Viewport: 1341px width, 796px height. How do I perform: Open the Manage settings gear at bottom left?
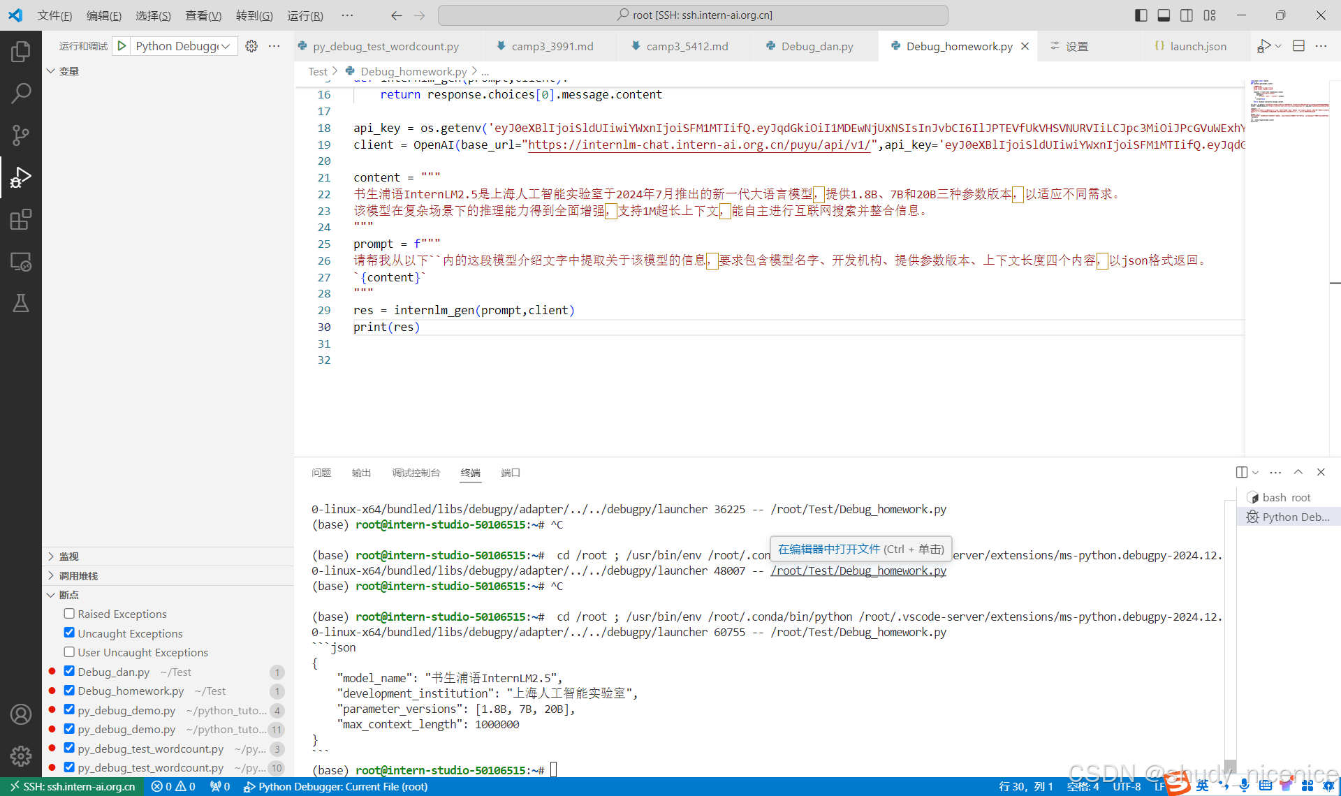tap(21, 756)
